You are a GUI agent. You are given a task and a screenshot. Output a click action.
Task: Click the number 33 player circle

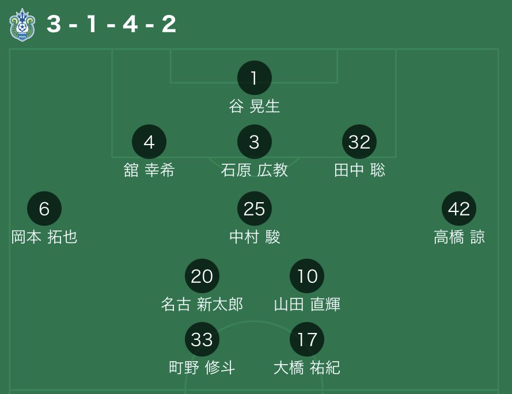coord(202,339)
